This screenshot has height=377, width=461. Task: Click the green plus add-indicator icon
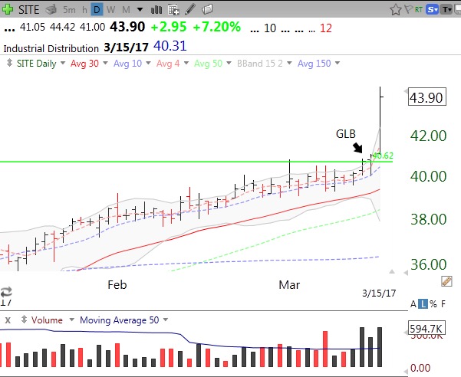click(x=8, y=9)
